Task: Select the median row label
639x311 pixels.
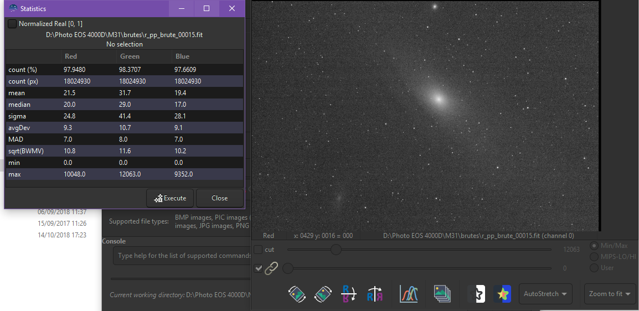Action: tap(19, 105)
